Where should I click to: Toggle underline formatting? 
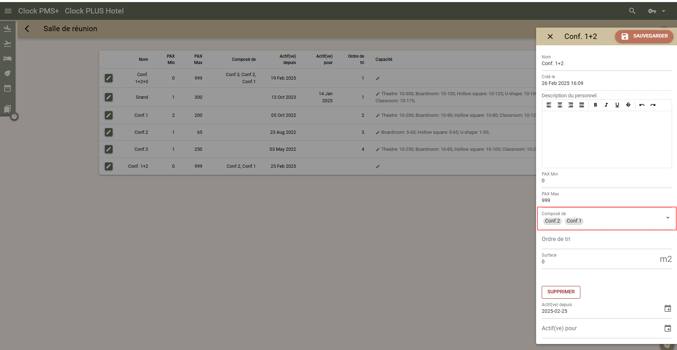click(617, 105)
